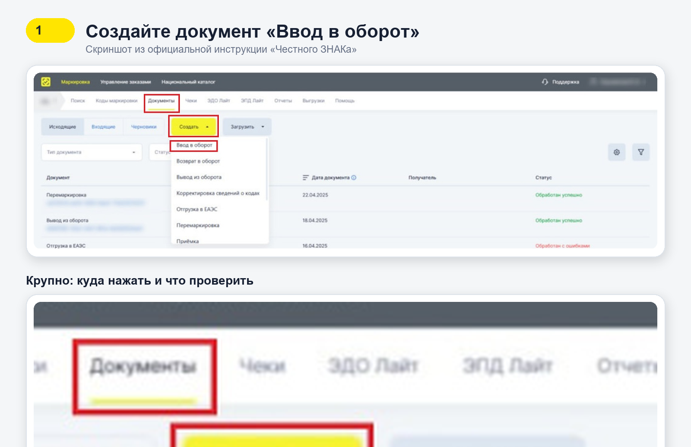
Task: Click the Дата документа column header
Action: click(x=330, y=178)
